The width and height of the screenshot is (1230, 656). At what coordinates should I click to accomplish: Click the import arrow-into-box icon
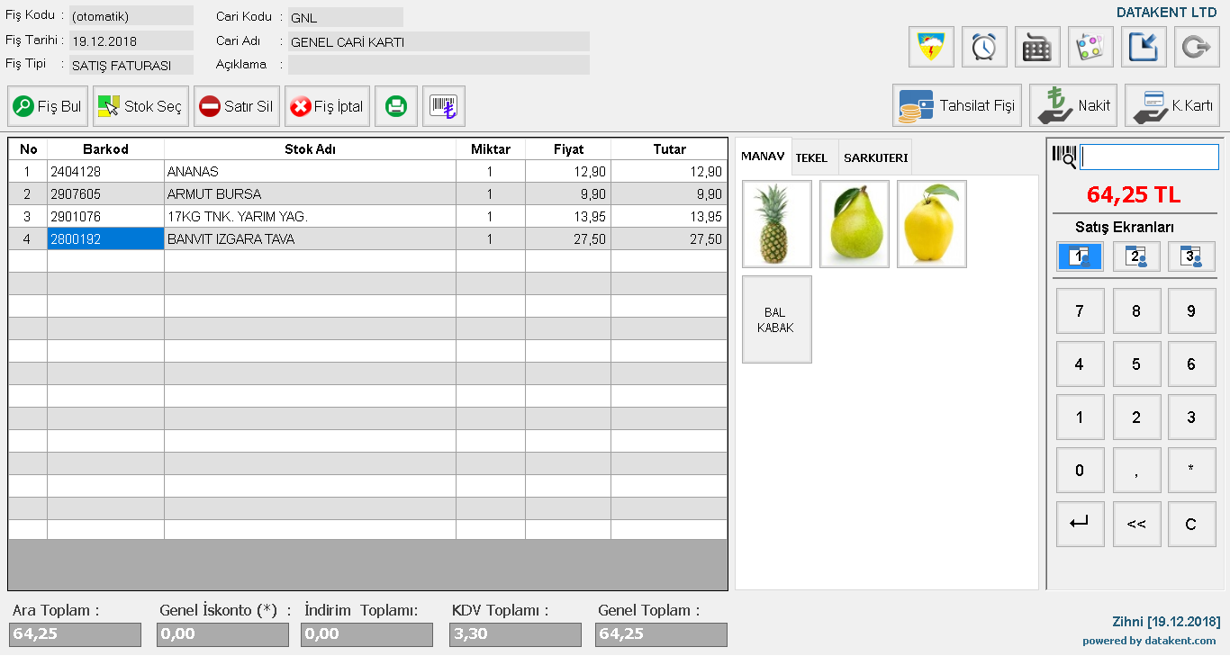pyautogui.click(x=1144, y=47)
